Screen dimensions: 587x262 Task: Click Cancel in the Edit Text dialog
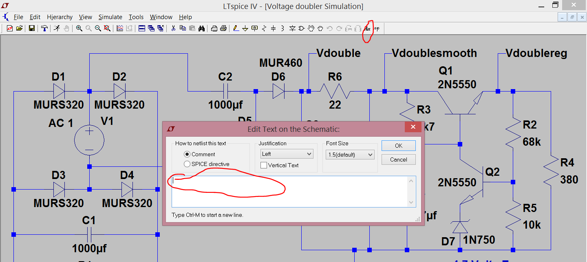tap(399, 159)
